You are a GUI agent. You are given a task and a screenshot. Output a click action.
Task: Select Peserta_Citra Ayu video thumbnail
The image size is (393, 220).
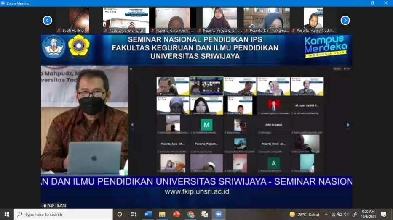173,20
